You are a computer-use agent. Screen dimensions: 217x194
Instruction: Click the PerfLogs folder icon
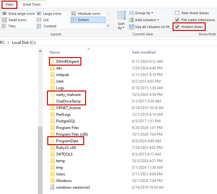[52, 114]
